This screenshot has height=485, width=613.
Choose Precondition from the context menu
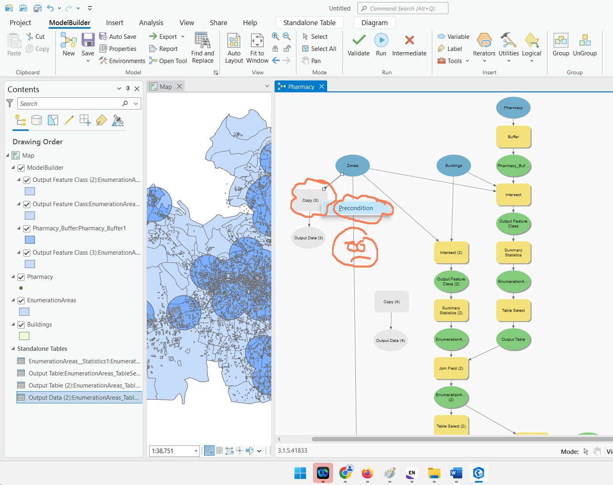(x=356, y=208)
